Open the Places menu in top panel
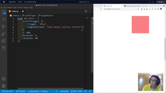The width and height of the screenshot is (166, 93). [x=20, y=2]
